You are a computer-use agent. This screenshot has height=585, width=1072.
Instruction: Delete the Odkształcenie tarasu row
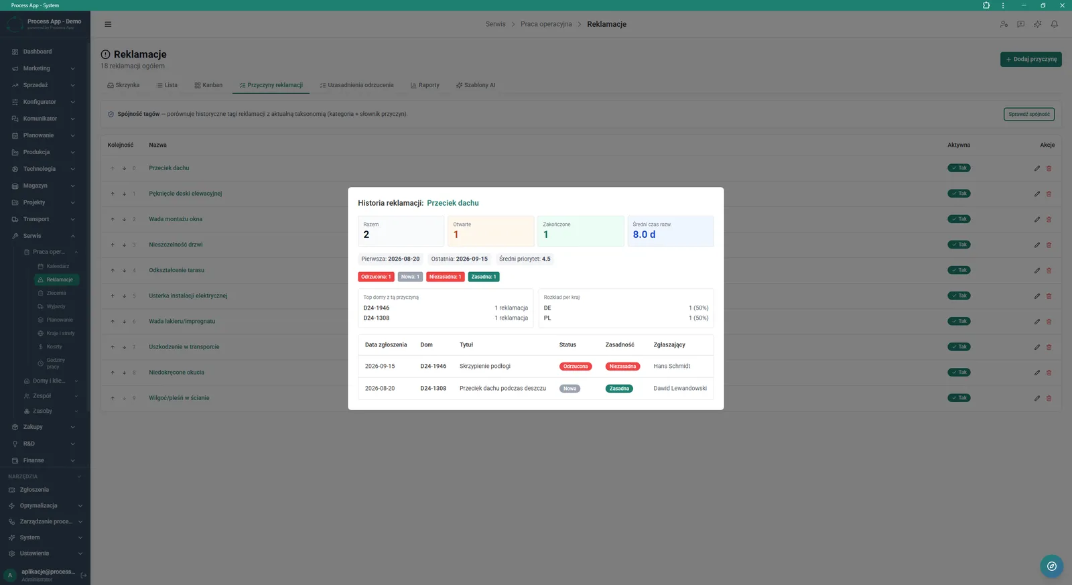point(1049,270)
